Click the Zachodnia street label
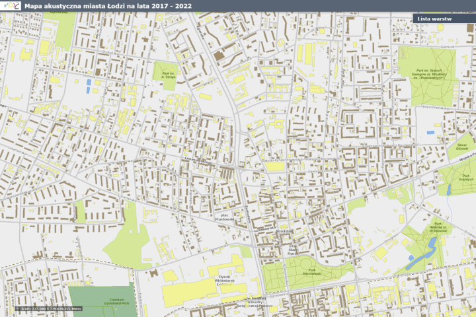 point(247,215)
